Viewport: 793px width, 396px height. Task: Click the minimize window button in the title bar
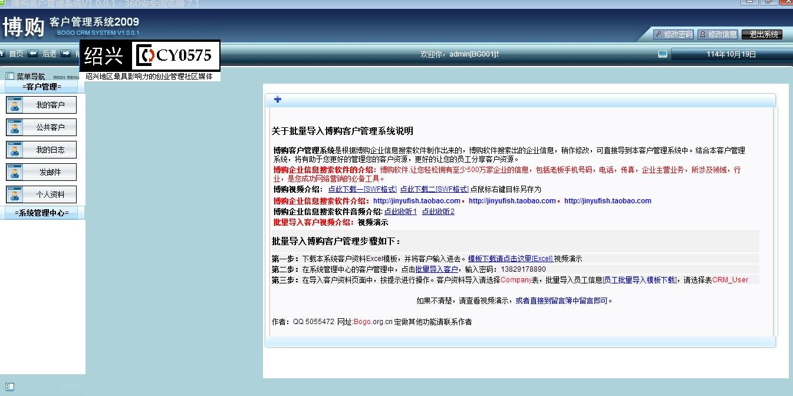(749, 2)
